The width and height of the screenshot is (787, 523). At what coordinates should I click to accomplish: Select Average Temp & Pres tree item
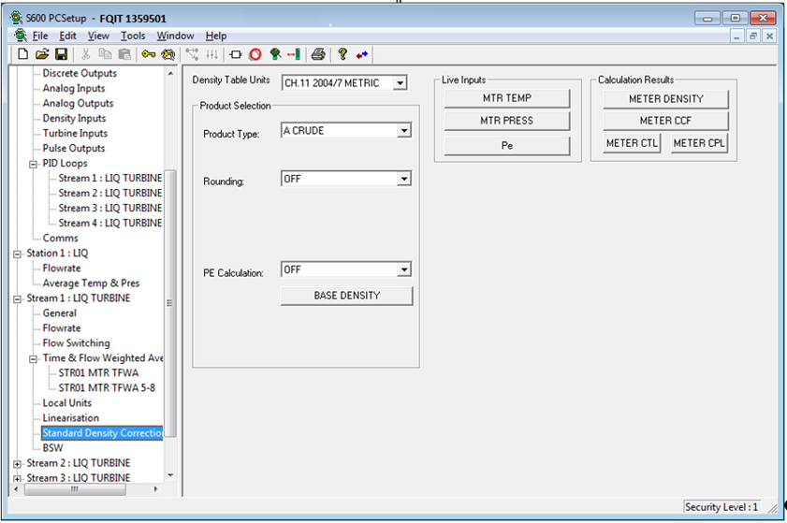click(x=91, y=283)
